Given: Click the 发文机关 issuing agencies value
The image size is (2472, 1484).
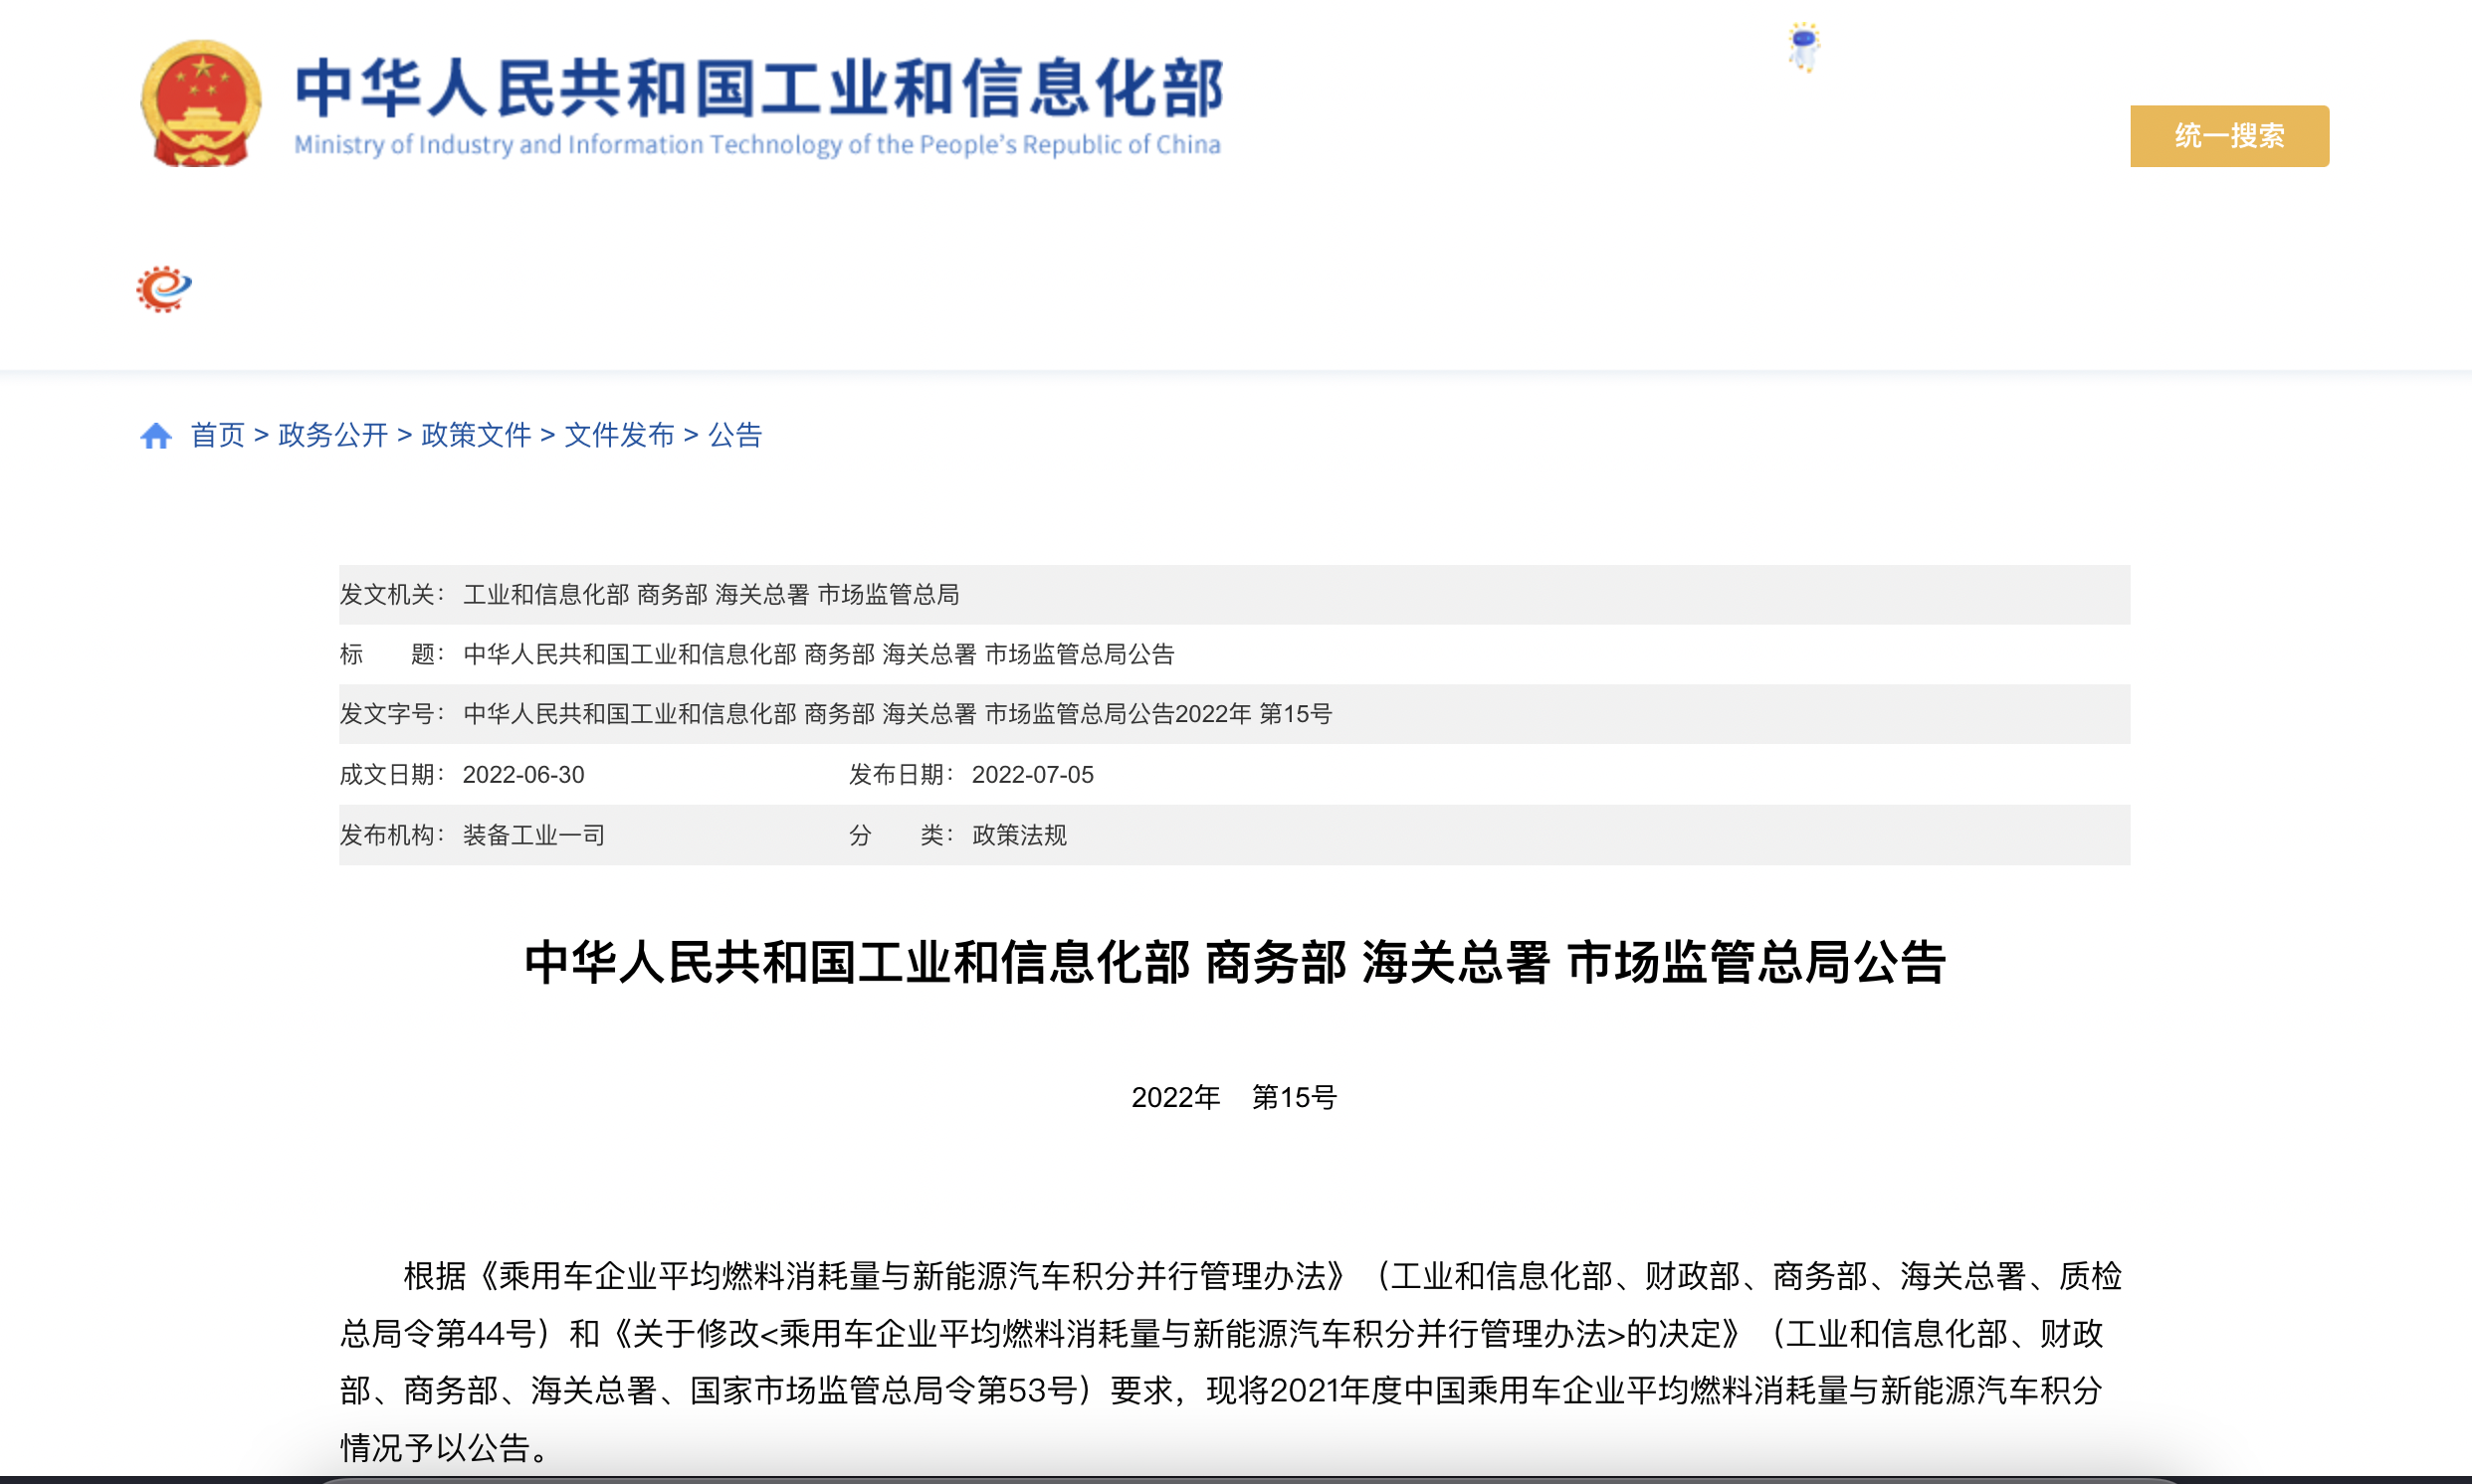Looking at the screenshot, I should tap(711, 595).
